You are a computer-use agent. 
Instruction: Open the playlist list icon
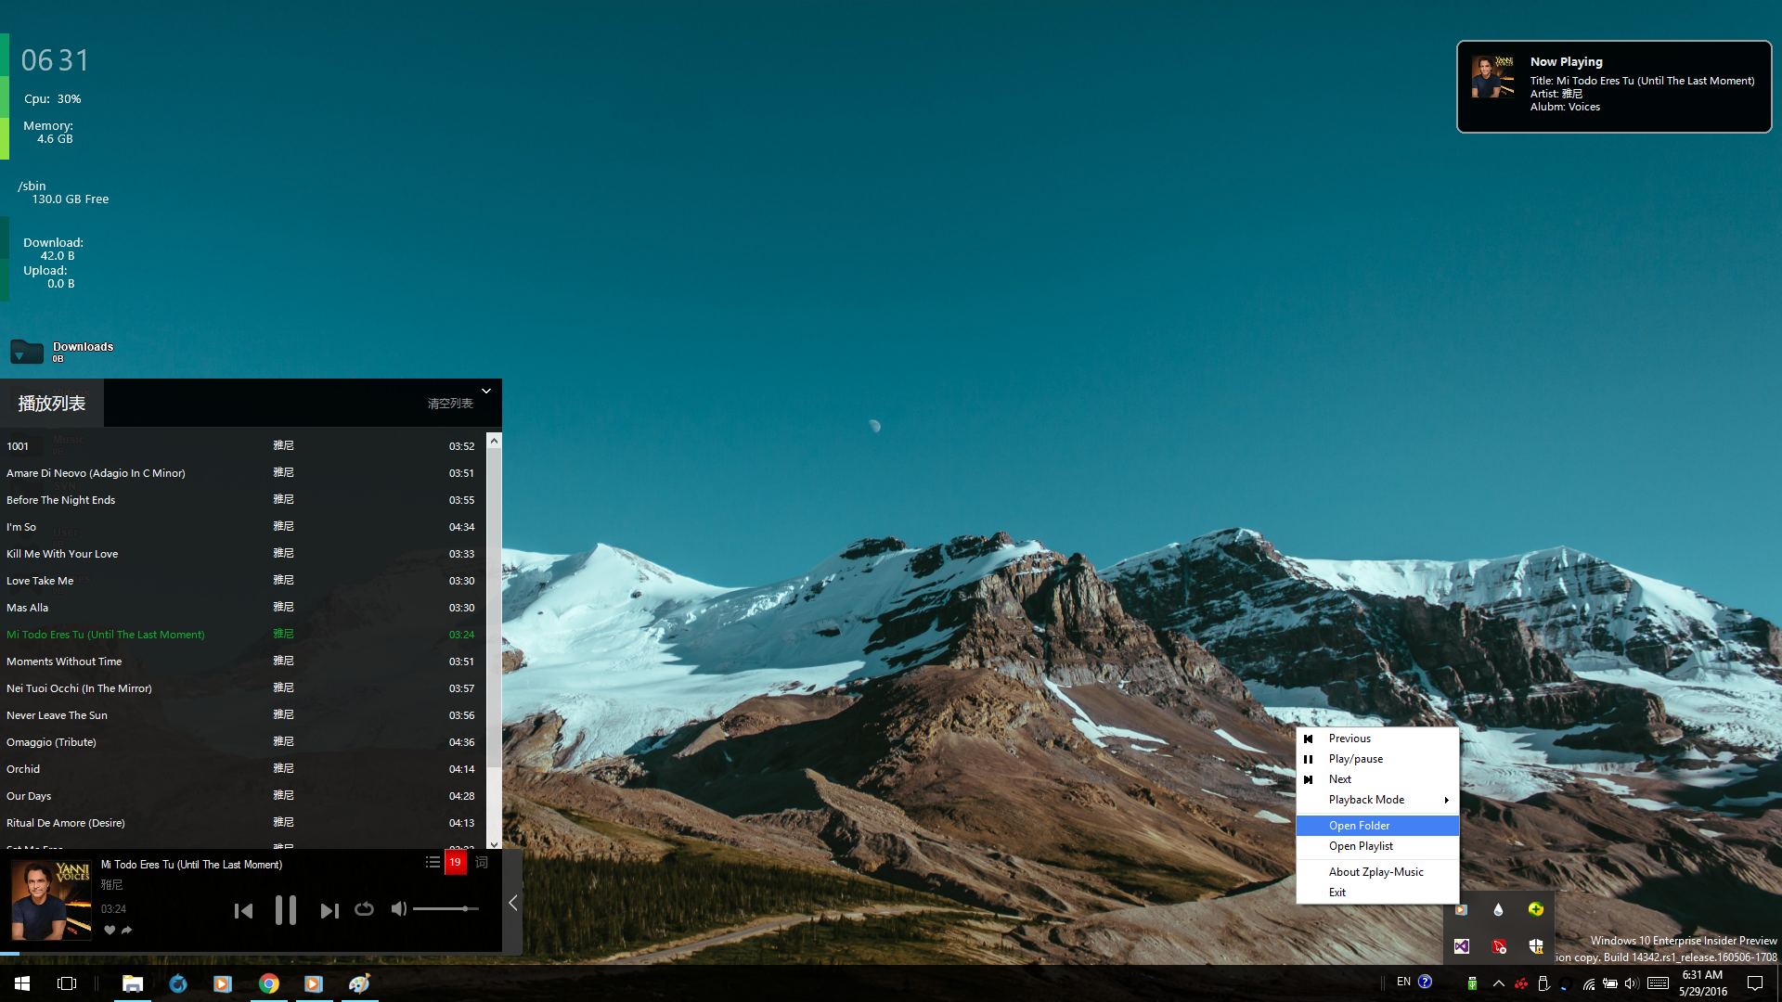[433, 862]
